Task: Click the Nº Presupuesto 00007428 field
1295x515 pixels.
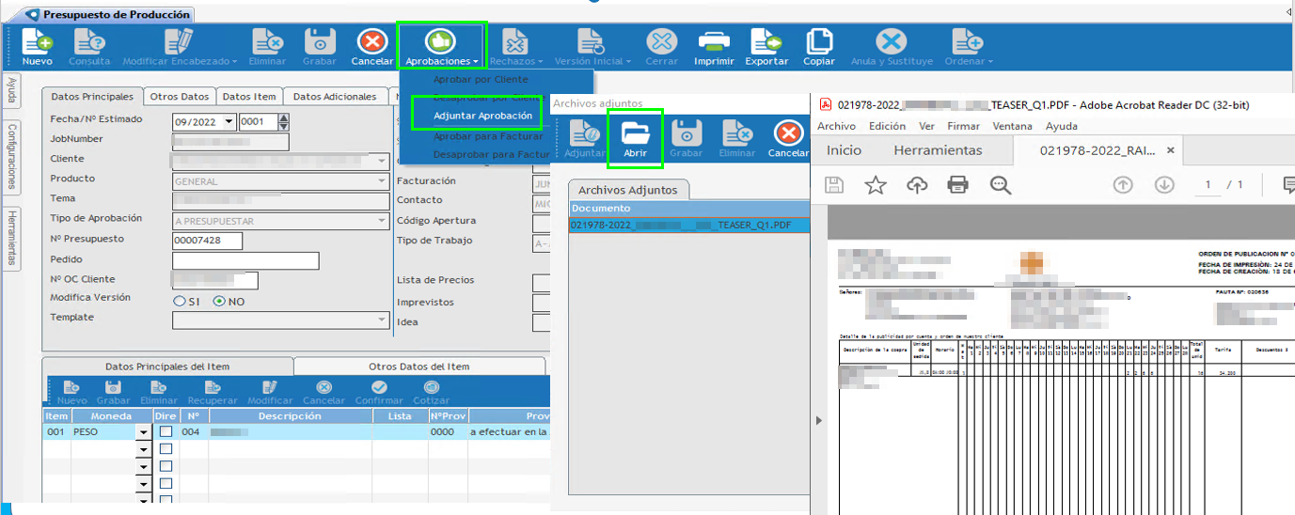Action: tap(208, 241)
